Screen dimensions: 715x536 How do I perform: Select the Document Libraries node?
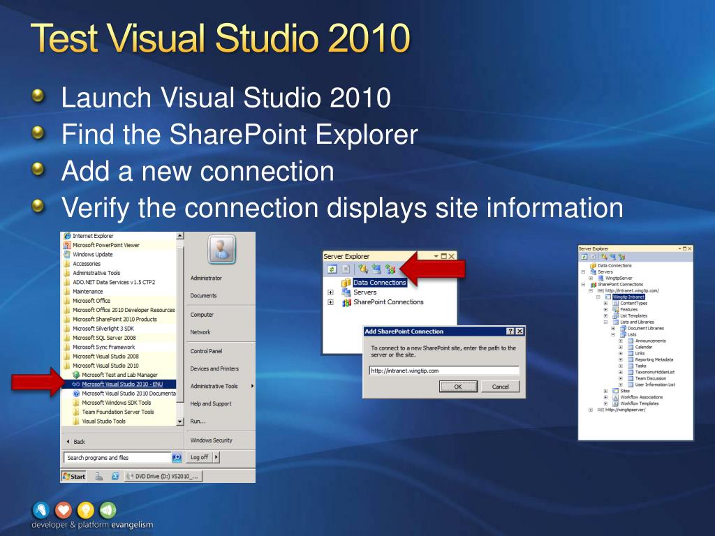[646, 328]
